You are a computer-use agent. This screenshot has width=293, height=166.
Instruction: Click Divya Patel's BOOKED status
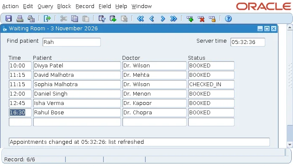coord(211,66)
